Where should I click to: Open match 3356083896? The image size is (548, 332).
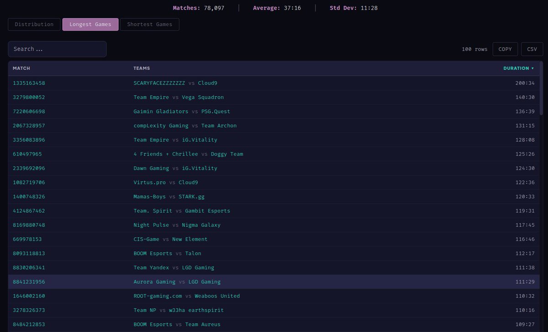point(29,140)
